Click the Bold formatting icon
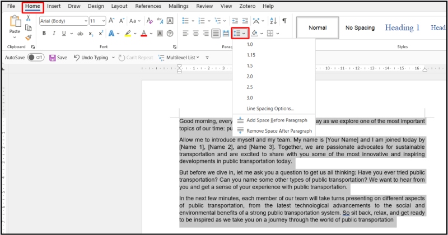 pyautogui.click(x=43, y=34)
